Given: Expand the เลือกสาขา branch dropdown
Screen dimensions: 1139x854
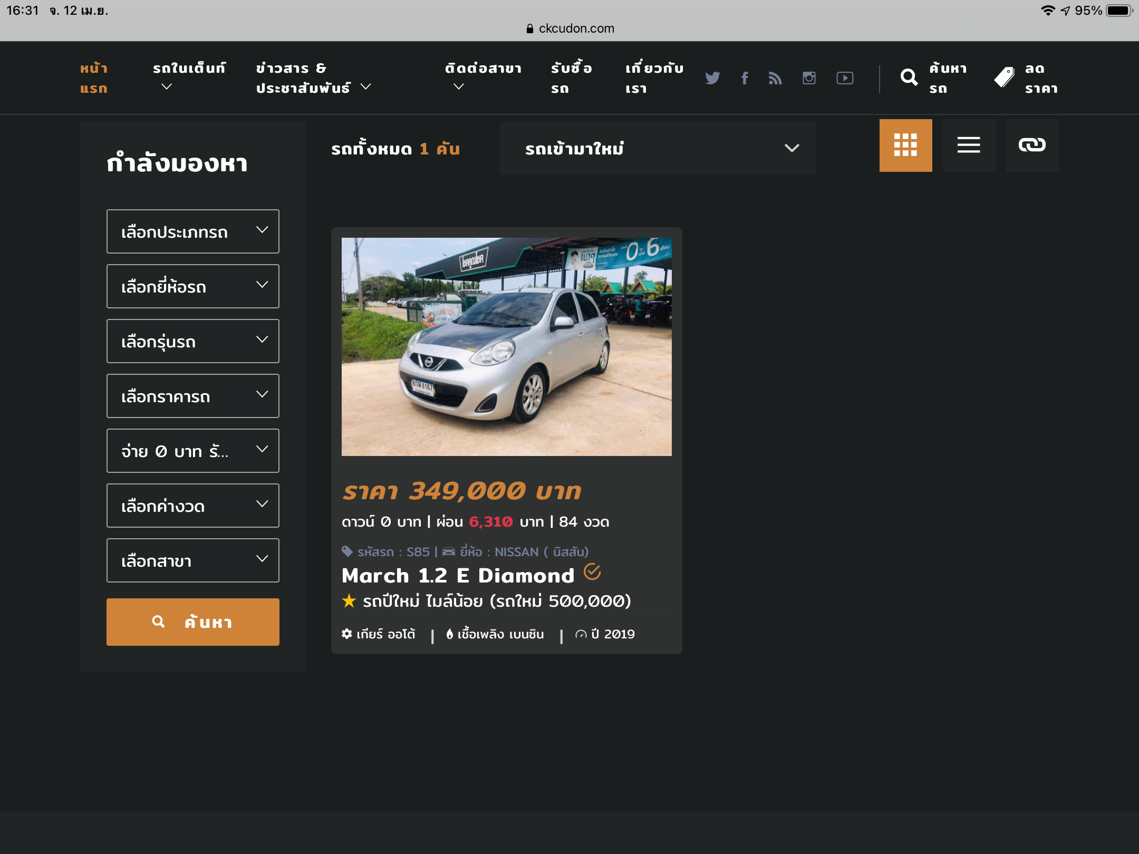Looking at the screenshot, I should (192, 560).
